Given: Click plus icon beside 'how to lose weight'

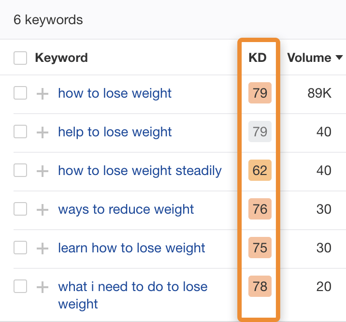Looking at the screenshot, I should 43,93.
